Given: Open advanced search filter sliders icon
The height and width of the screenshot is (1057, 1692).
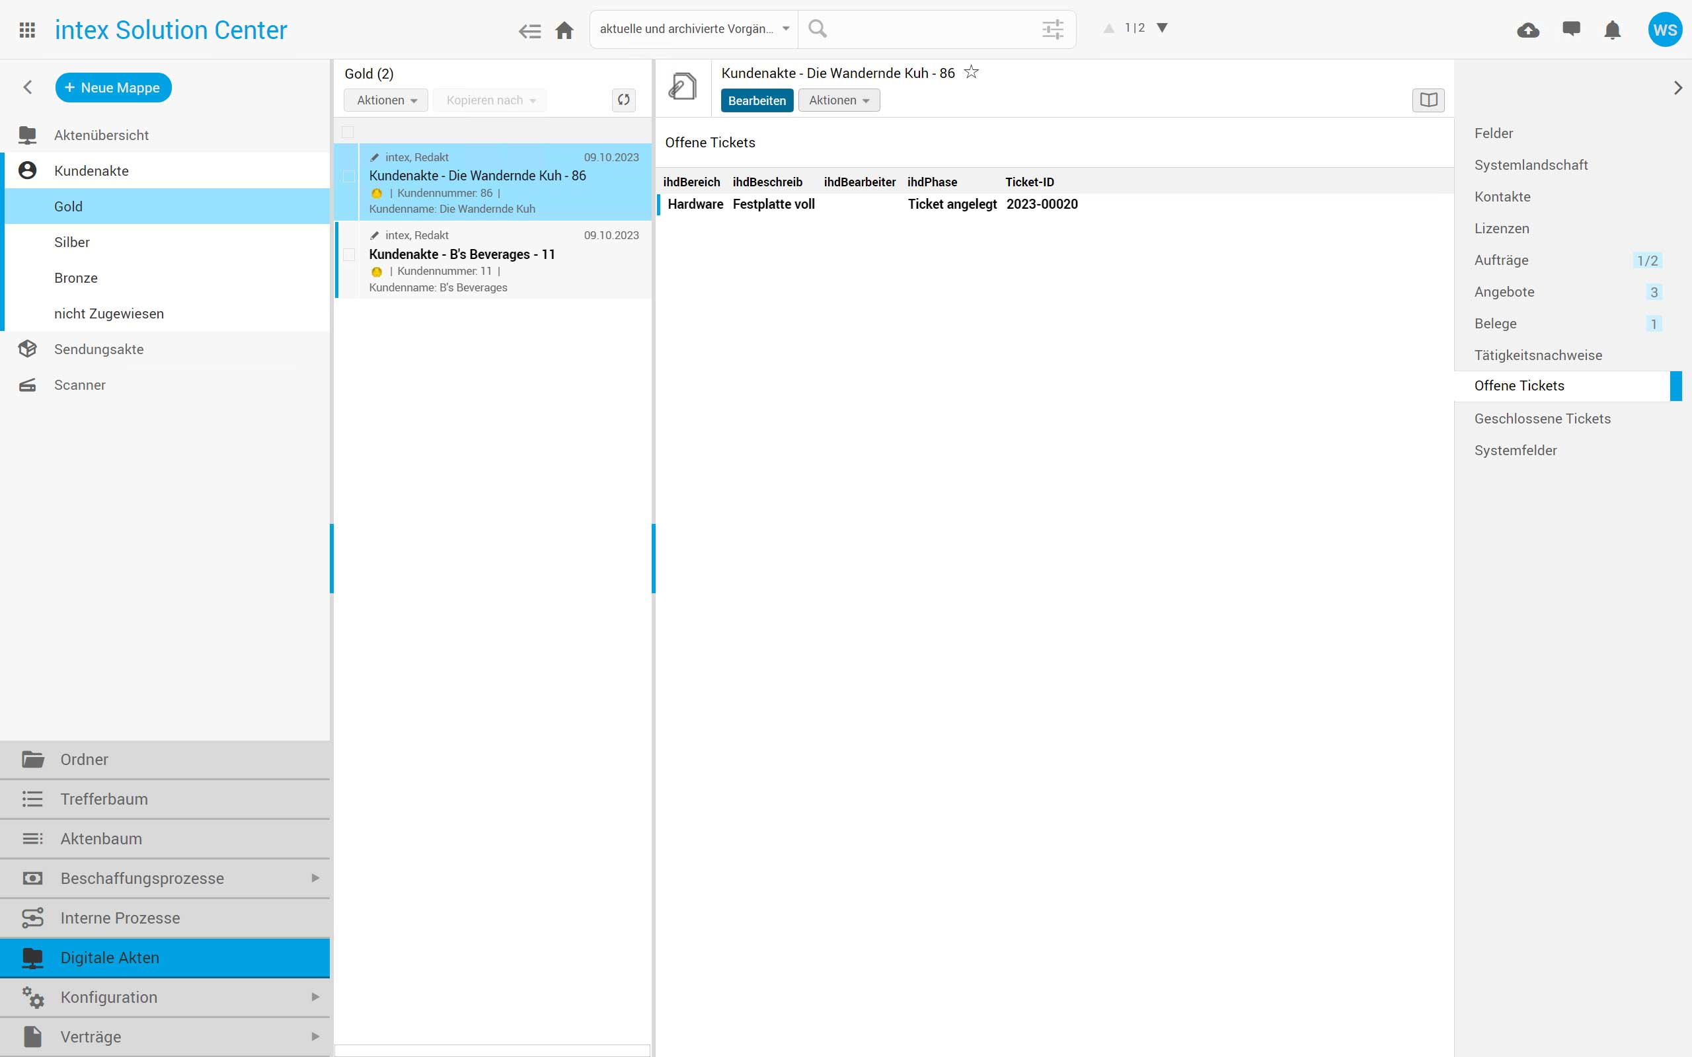Looking at the screenshot, I should (x=1052, y=29).
